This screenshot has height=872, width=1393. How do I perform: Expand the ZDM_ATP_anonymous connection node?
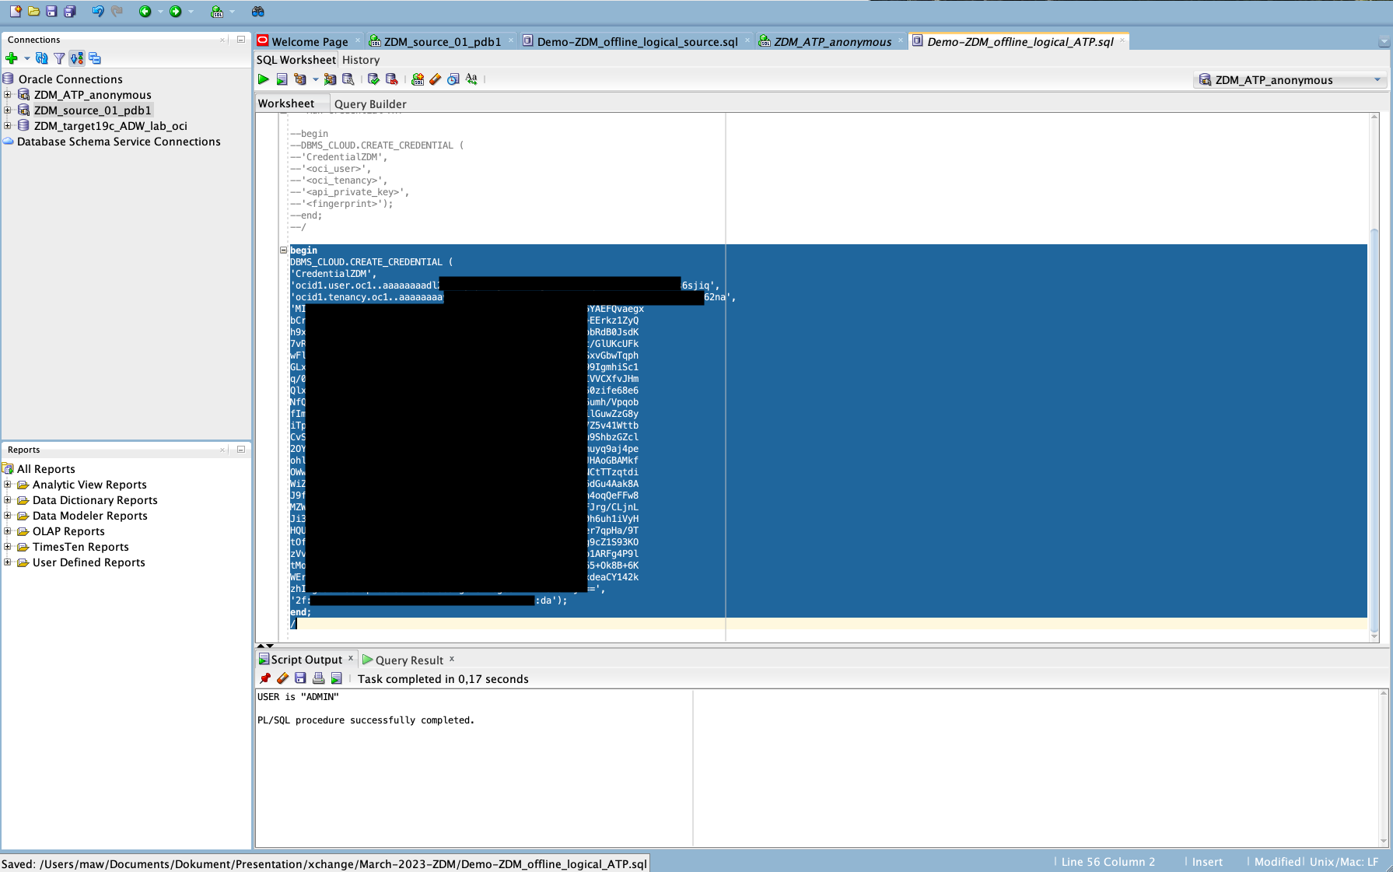8,95
